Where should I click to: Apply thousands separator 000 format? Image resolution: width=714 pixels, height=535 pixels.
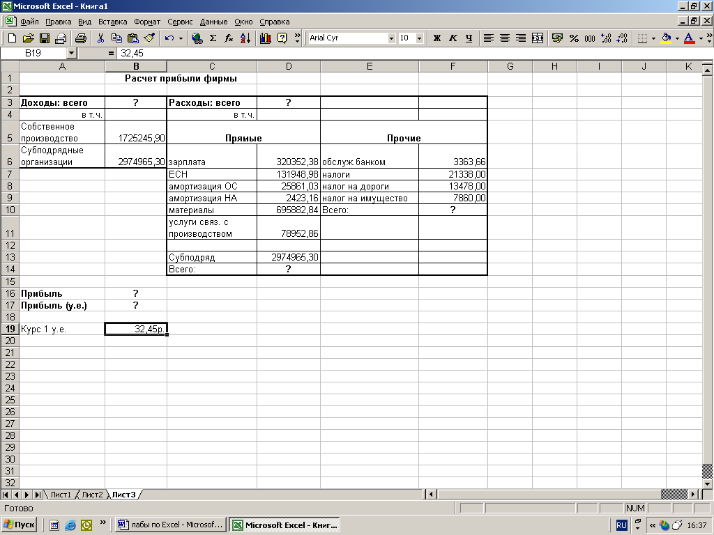point(590,38)
